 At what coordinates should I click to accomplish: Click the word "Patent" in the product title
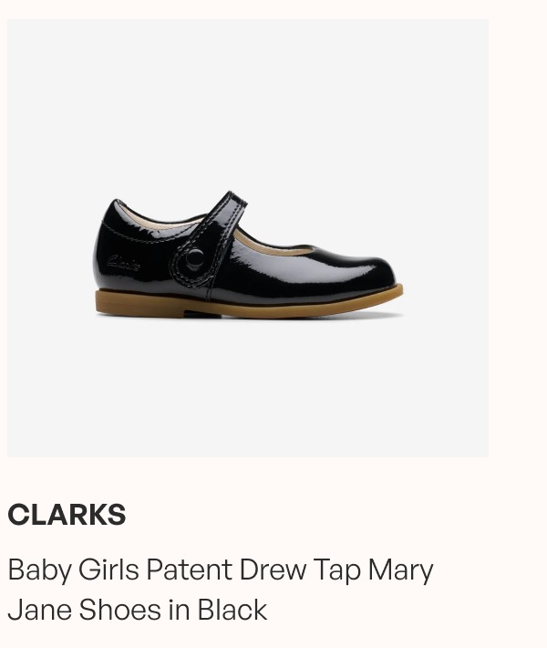[189, 570]
